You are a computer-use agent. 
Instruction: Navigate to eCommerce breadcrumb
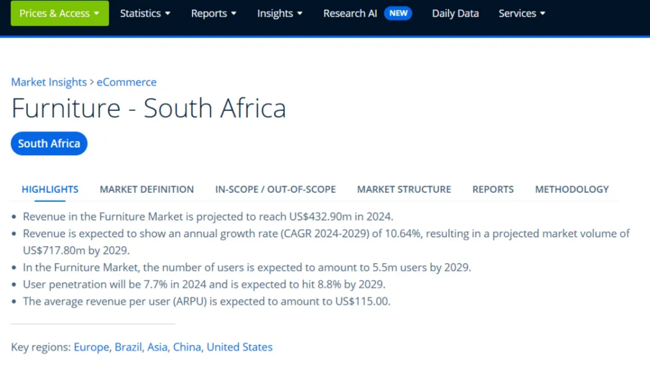126,82
